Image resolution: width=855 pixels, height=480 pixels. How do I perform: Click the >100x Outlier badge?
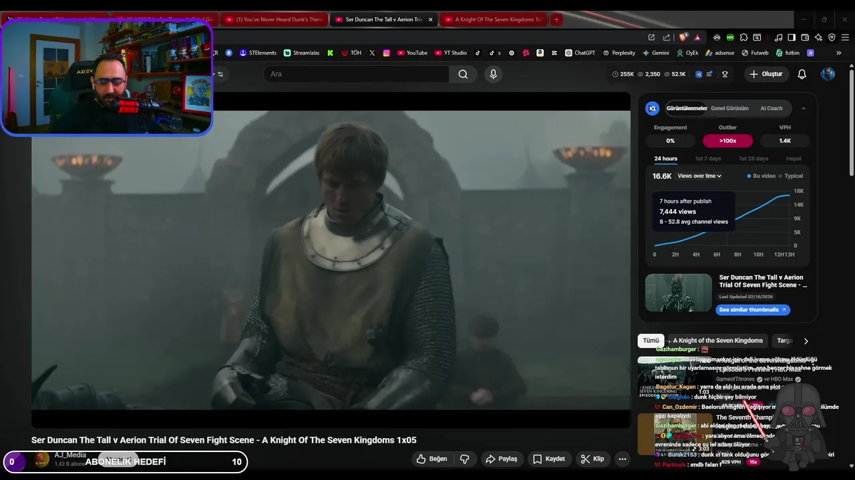click(x=727, y=141)
